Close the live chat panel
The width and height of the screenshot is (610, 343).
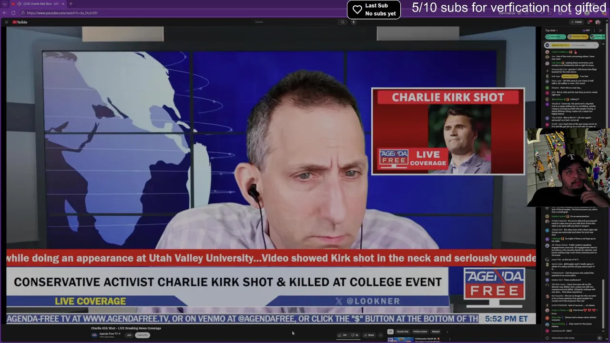tap(600, 30)
